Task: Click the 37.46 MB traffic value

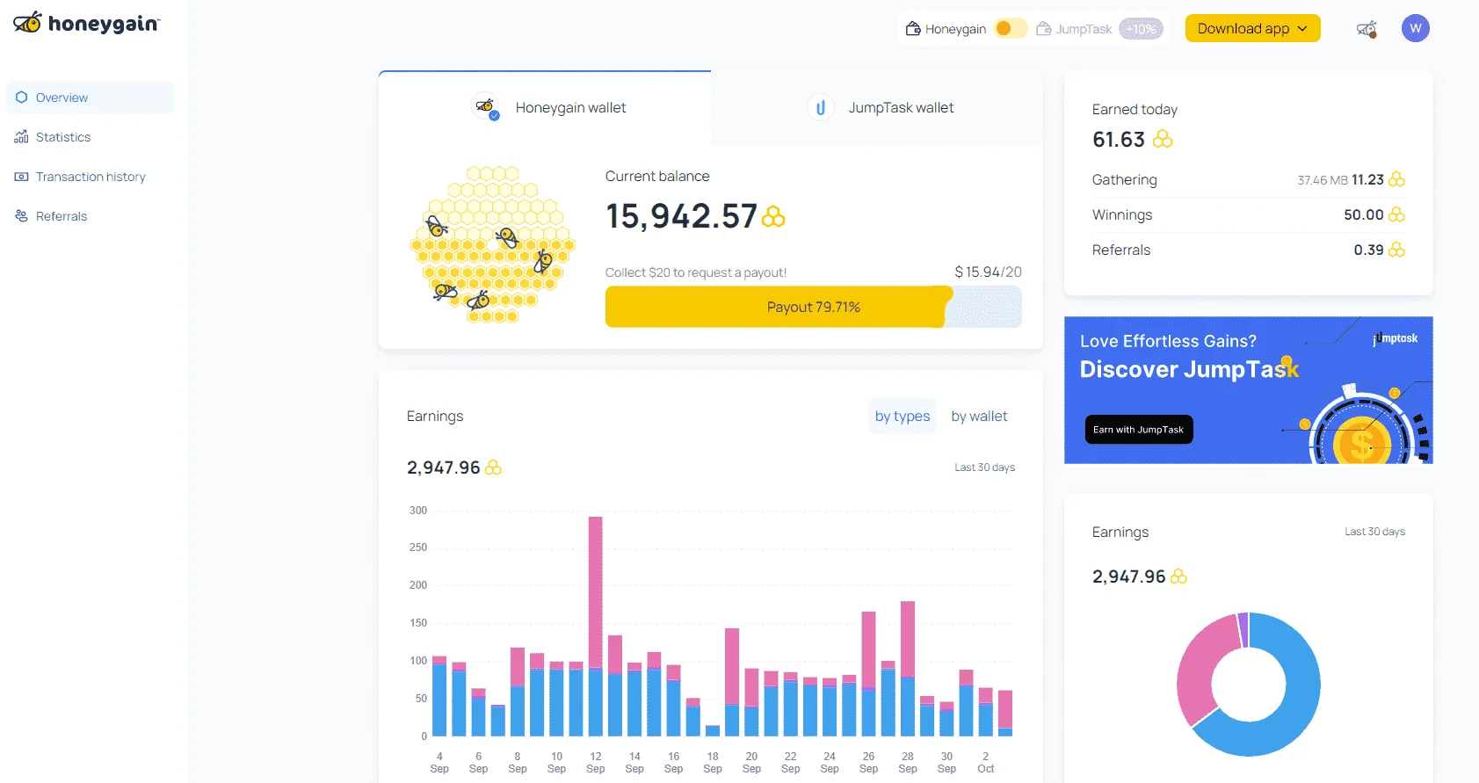Action: coord(1323,180)
